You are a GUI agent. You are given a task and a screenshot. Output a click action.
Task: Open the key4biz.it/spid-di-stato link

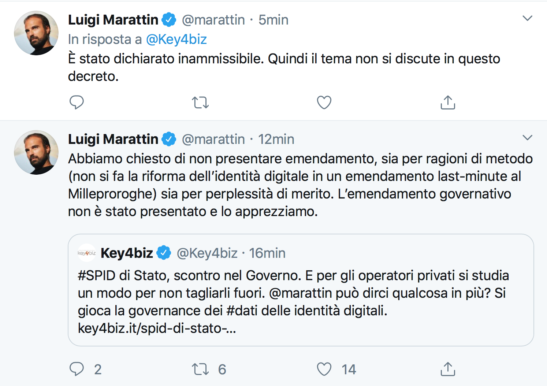point(157,328)
